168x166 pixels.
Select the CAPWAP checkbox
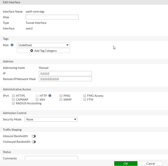point(13,99)
